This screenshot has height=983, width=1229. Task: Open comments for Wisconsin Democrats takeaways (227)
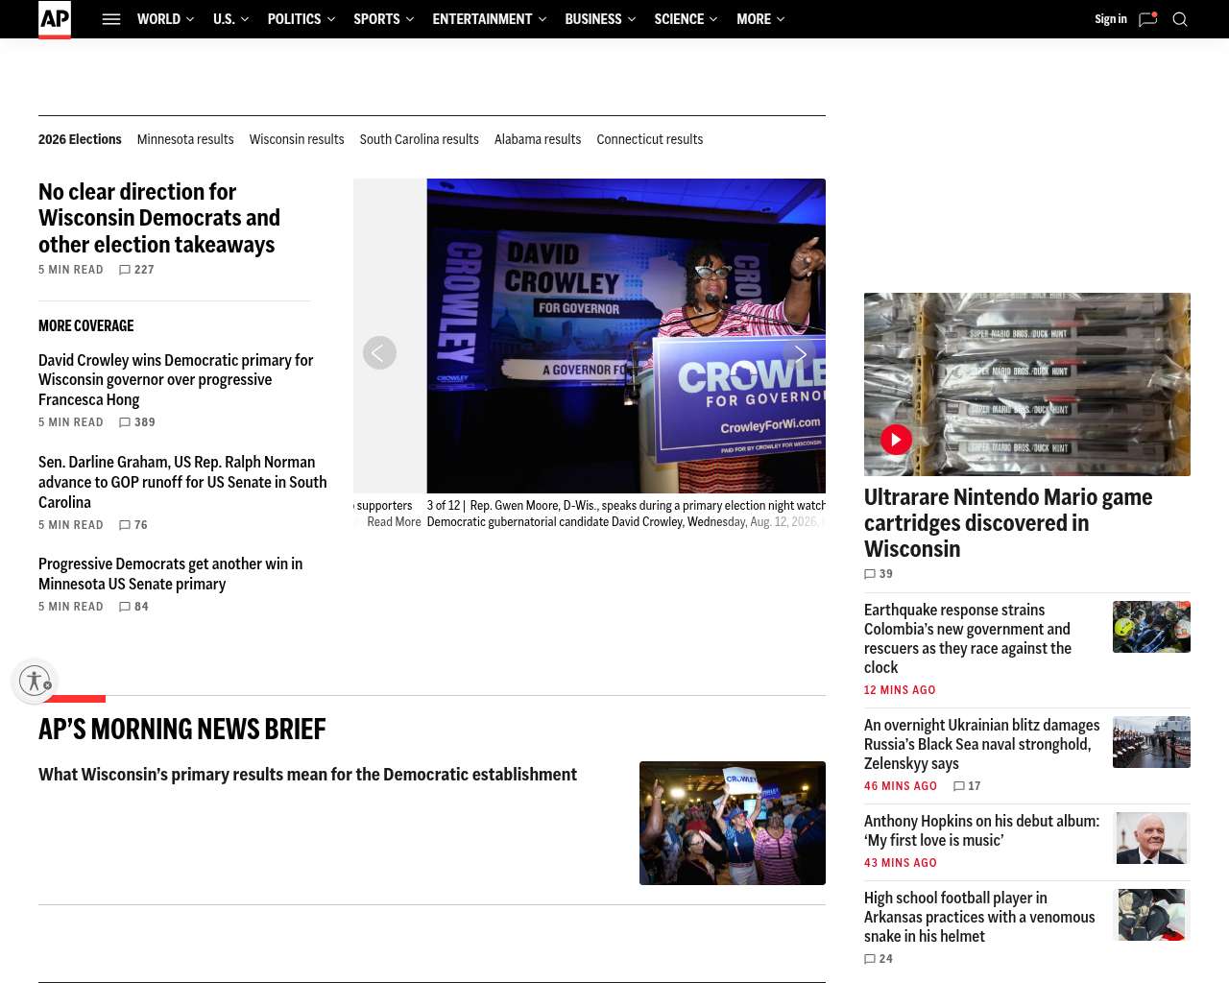pos(136,270)
